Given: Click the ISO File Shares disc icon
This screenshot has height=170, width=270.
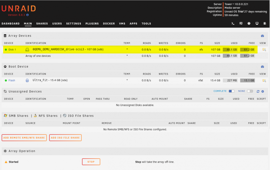Looking at the screenshot, I should pyautogui.click(x=65, y=116).
